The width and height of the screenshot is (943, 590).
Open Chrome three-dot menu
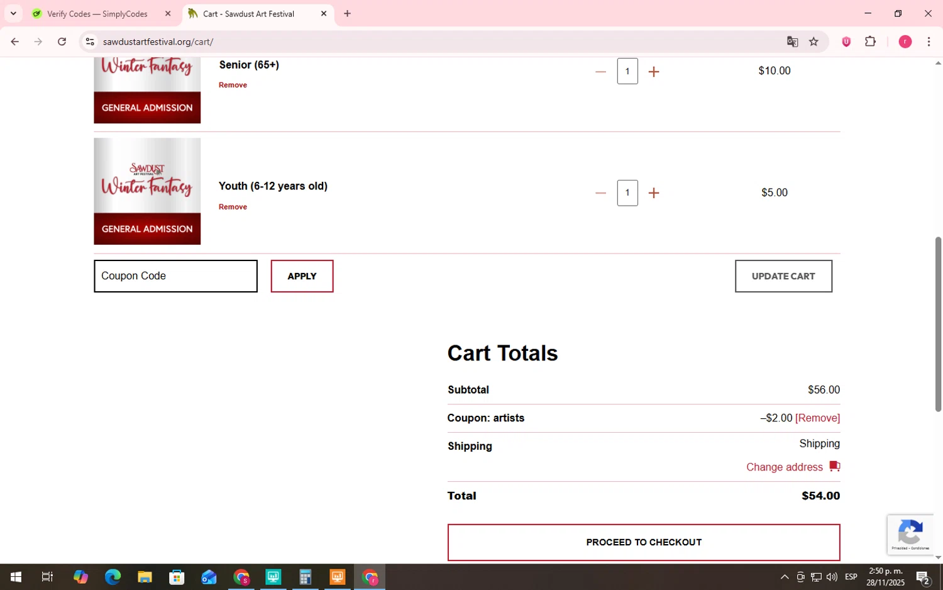click(929, 42)
